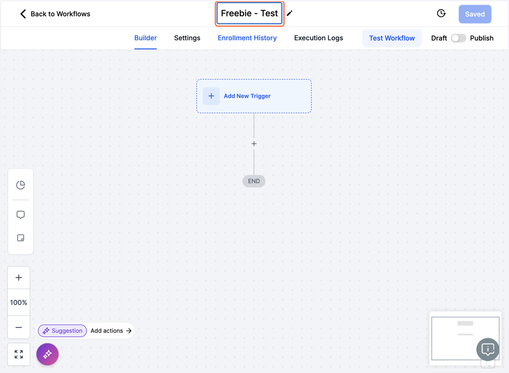Screen dimensions: 509x373
Task: Click the Draft label
Action: click(x=439, y=38)
